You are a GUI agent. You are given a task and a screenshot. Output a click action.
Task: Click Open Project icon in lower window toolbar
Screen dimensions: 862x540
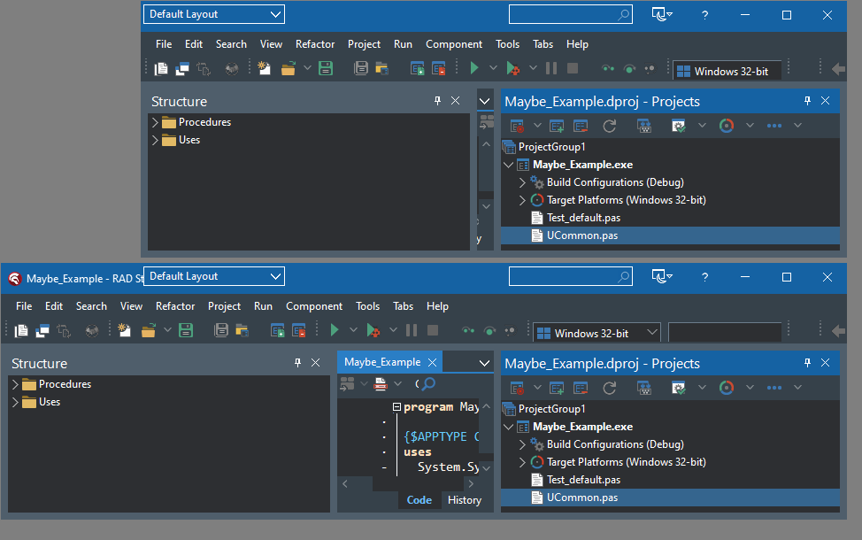[242, 330]
